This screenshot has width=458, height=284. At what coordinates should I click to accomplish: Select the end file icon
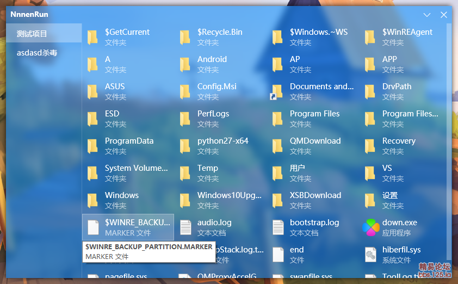[278, 255]
